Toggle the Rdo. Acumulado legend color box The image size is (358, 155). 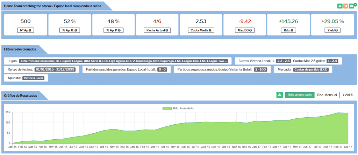click(167, 109)
